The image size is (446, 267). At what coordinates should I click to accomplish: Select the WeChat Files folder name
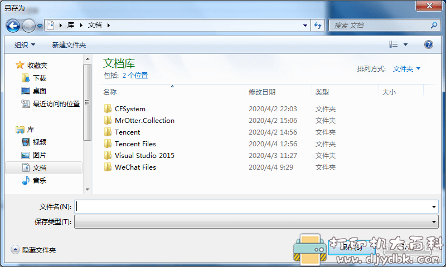[135, 167]
